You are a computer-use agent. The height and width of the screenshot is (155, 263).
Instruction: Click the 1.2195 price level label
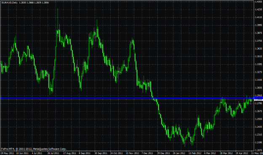258,142
